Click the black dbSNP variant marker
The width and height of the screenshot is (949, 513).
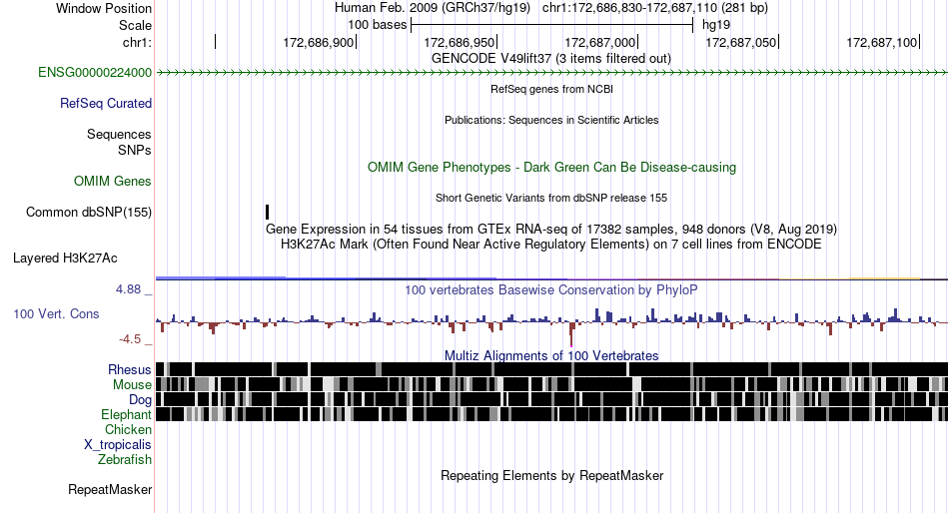coord(267,212)
